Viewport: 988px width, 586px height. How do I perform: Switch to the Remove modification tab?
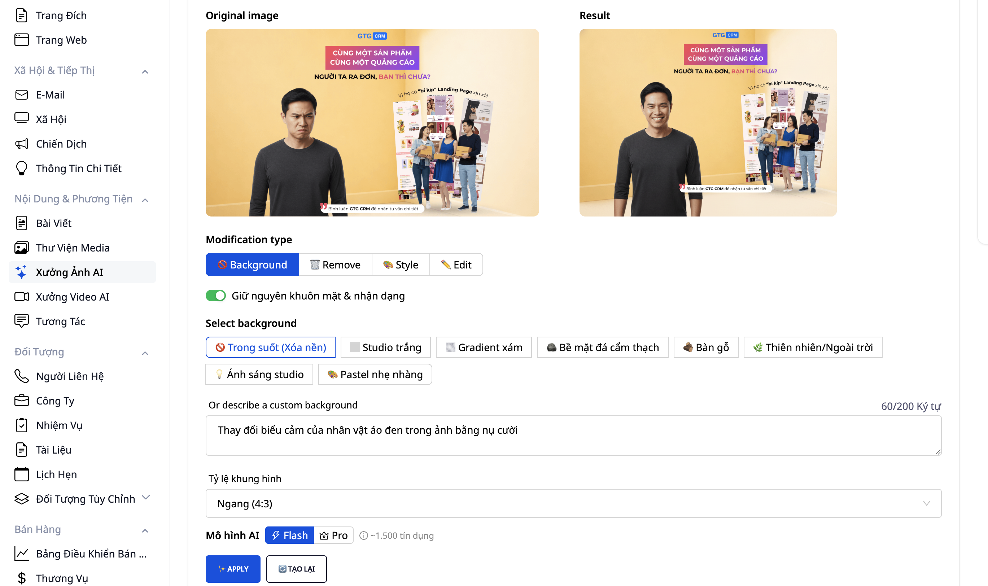335,264
